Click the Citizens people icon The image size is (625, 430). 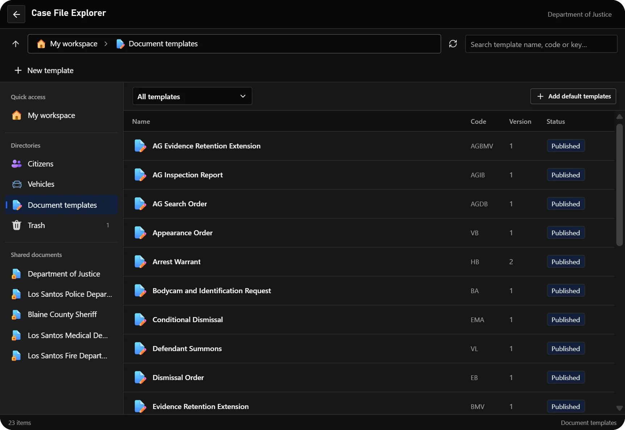pyautogui.click(x=17, y=164)
